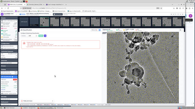Image resolution: width=195 pixels, height=109 pixels.
Task: Open the Log In CryoSPARC bookmark
Action: click(21, 11)
